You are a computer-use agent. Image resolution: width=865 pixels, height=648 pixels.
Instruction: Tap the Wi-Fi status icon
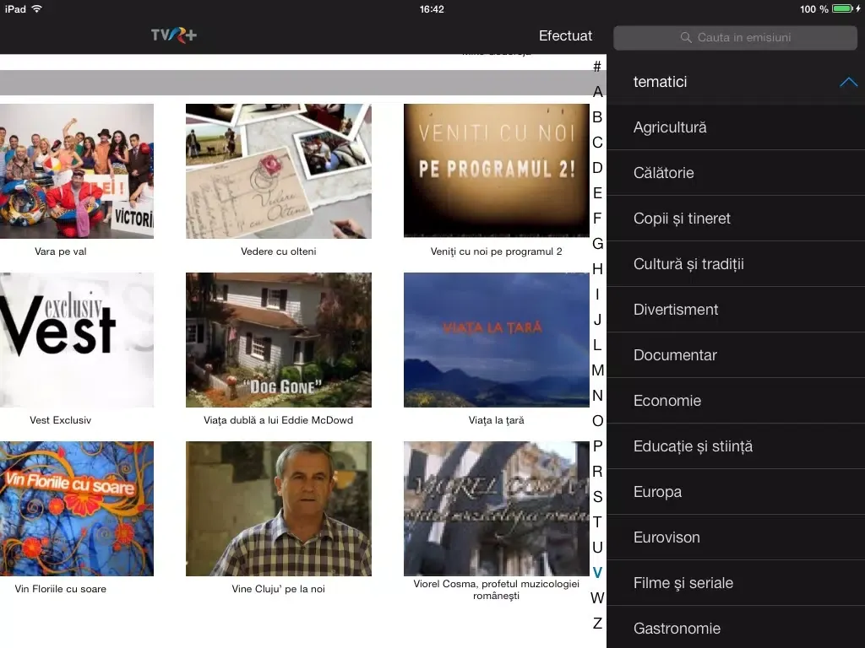point(37,8)
